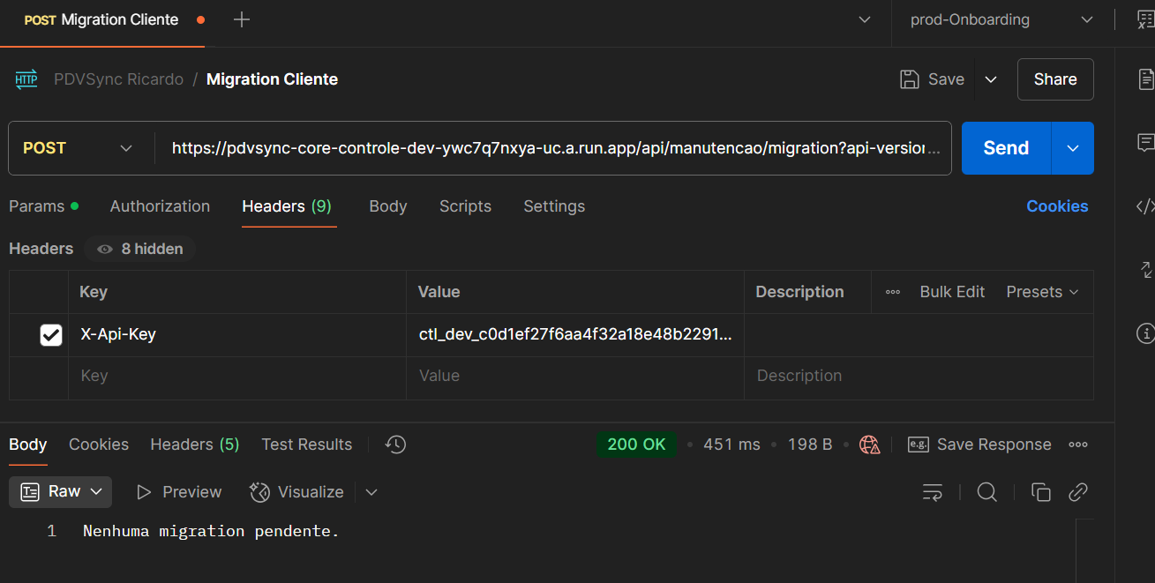Open the Test Results tab
Viewport: 1155px width, 583px height.
coord(306,445)
